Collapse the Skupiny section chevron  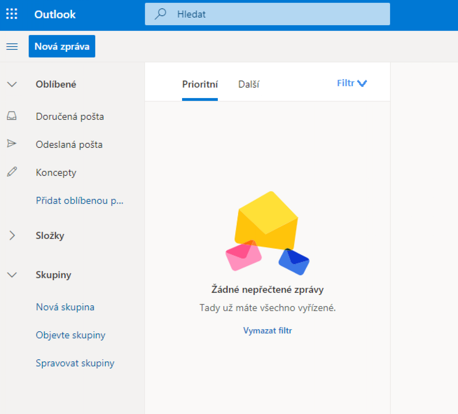pyautogui.click(x=12, y=275)
